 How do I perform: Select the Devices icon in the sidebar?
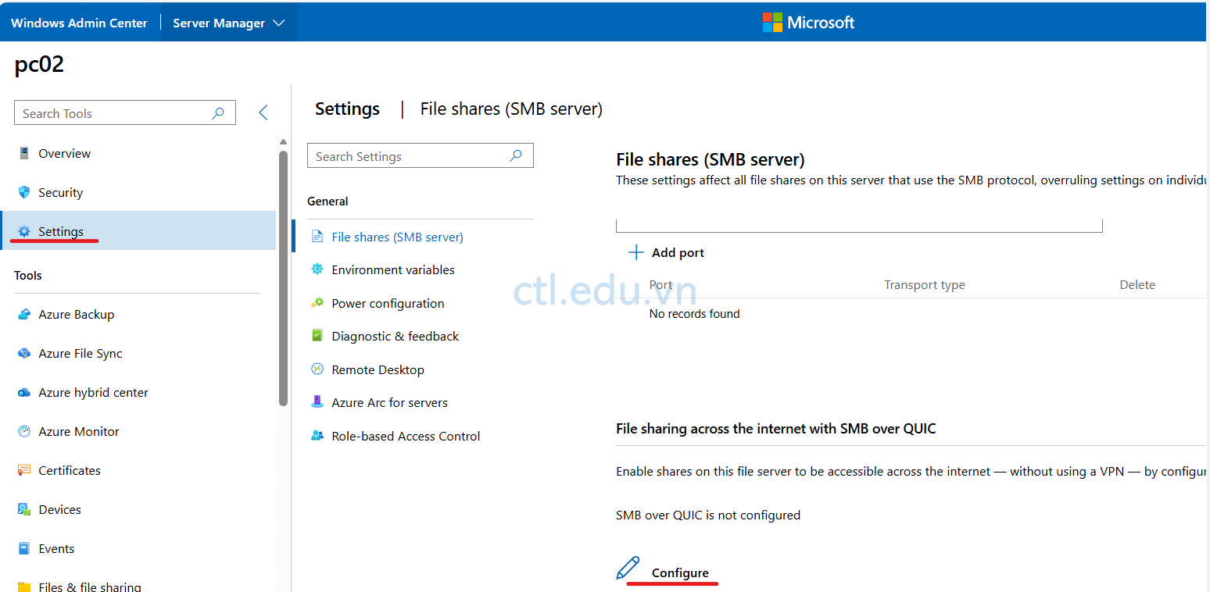26,509
